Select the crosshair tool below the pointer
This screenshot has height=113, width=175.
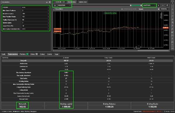(x=172, y=6)
